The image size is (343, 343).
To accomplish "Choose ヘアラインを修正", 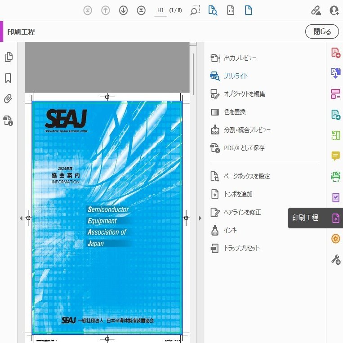I will tap(236, 212).
